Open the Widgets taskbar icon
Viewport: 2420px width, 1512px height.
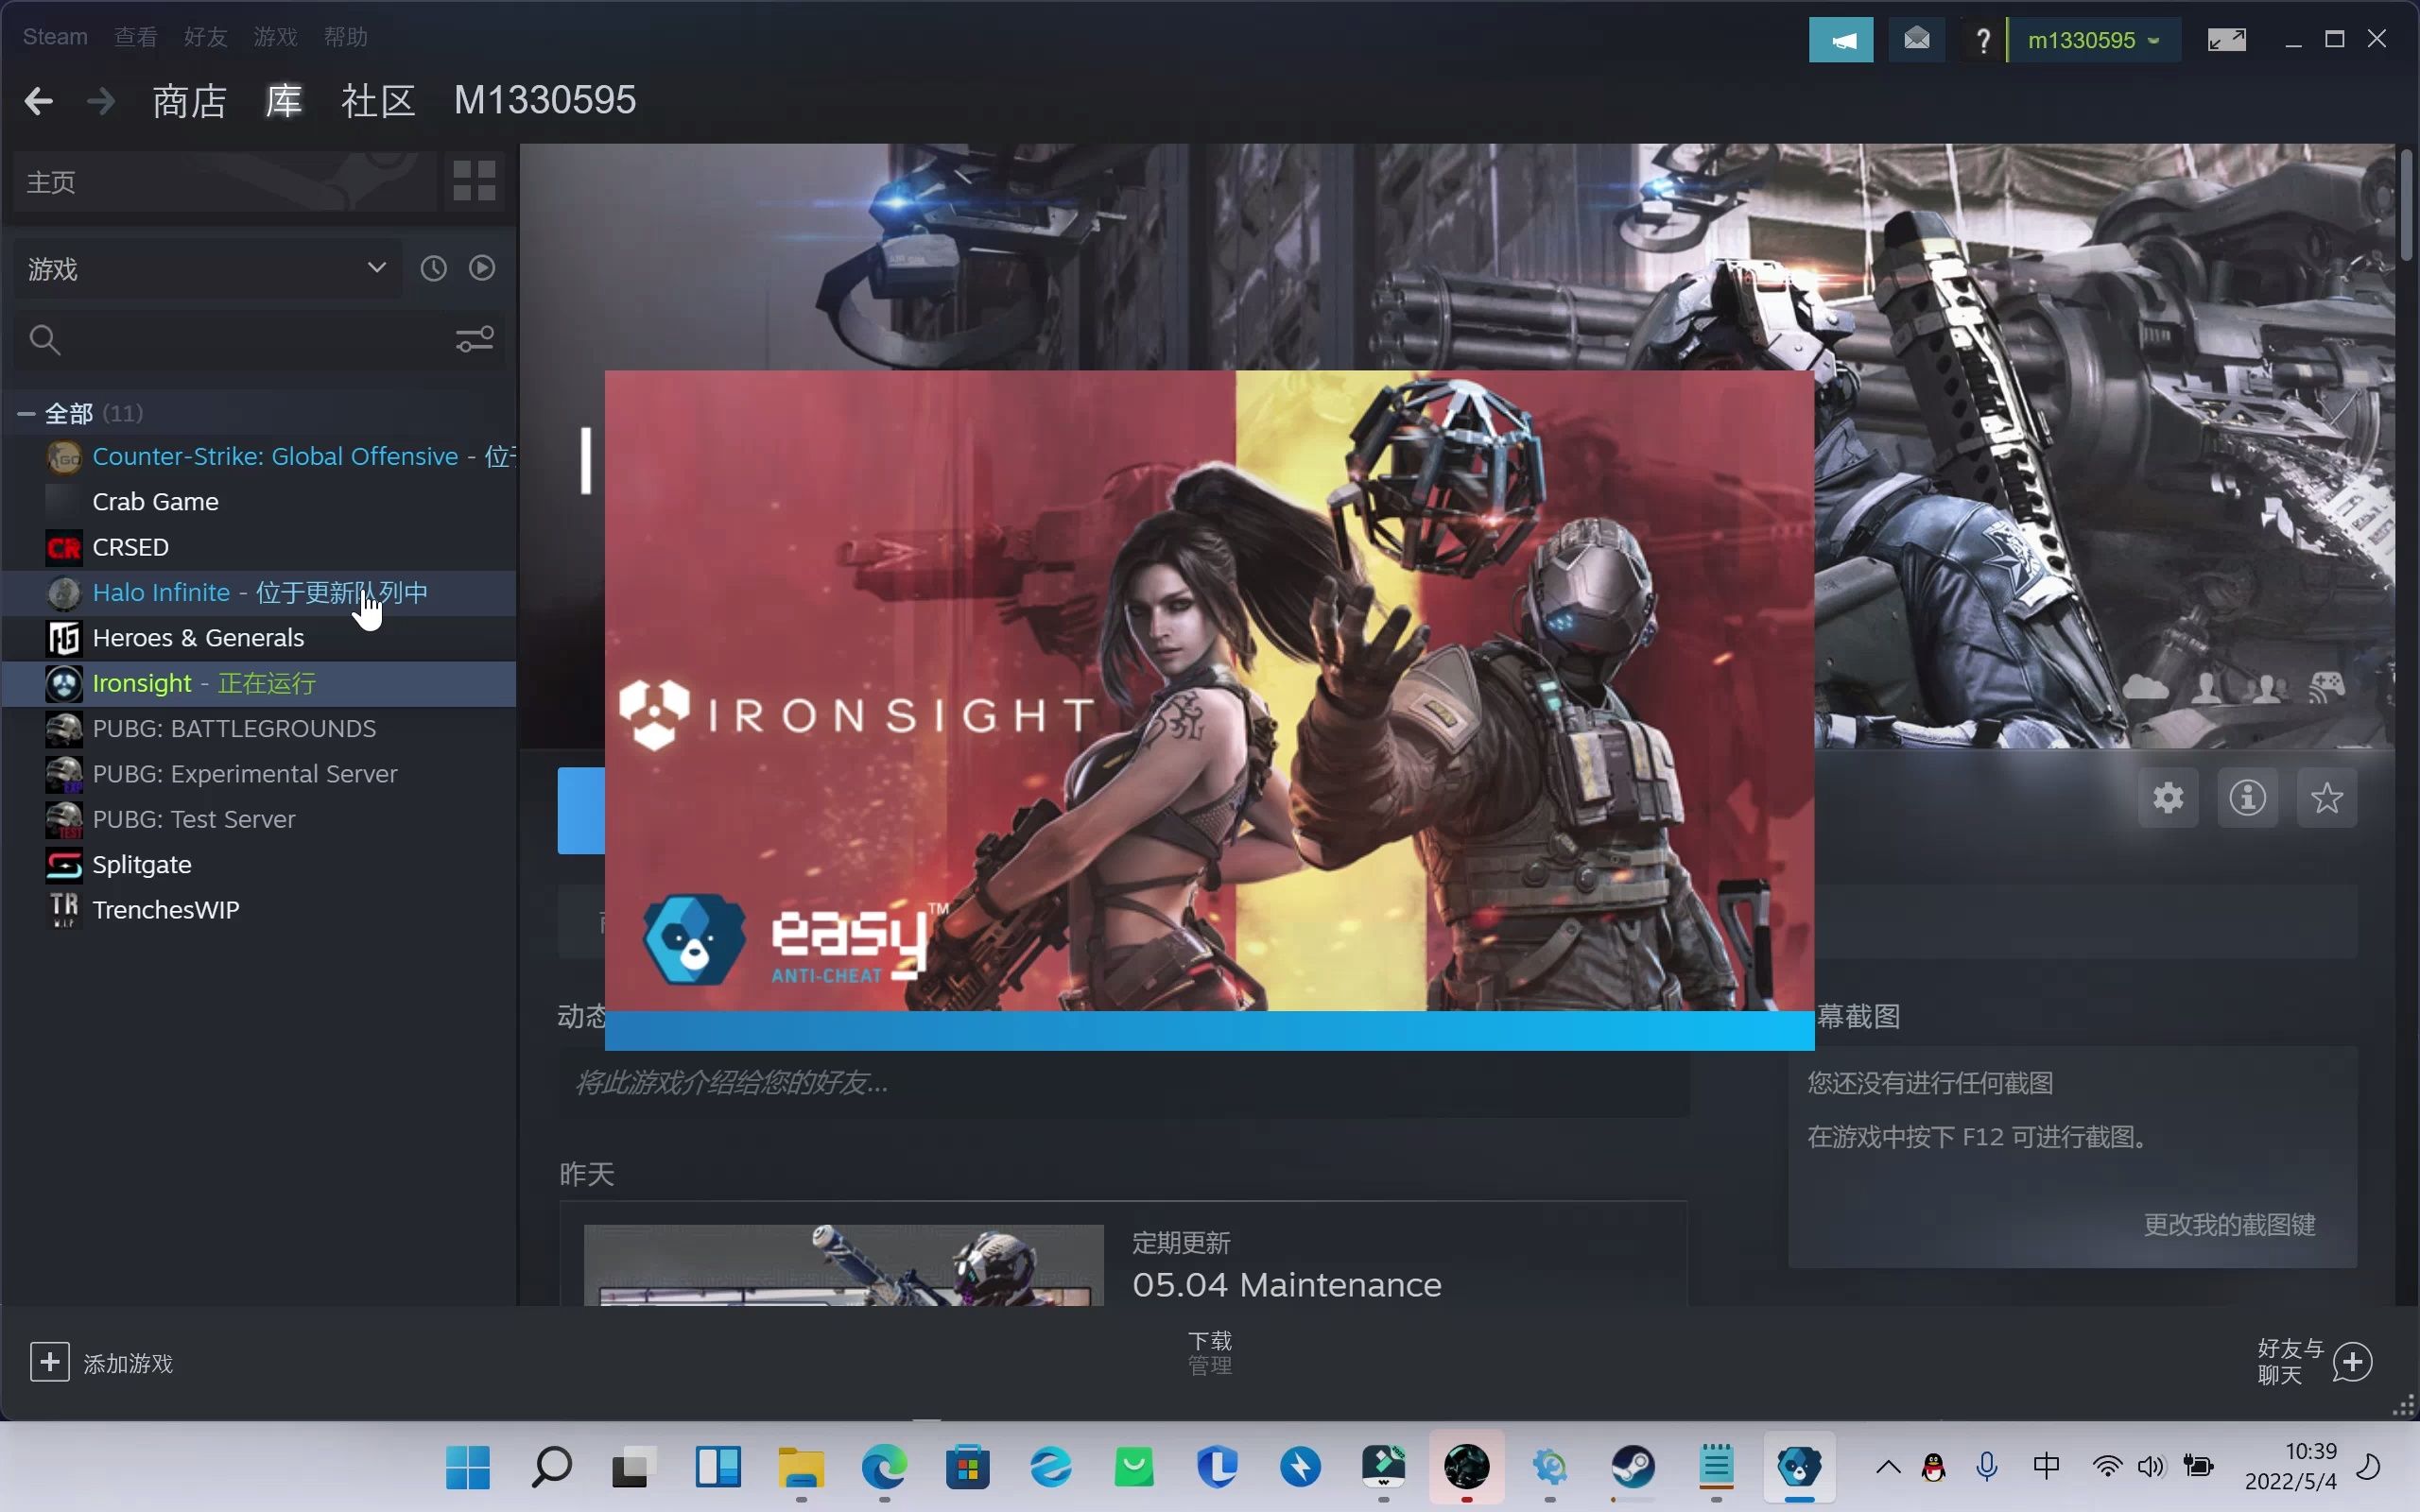(718, 1468)
